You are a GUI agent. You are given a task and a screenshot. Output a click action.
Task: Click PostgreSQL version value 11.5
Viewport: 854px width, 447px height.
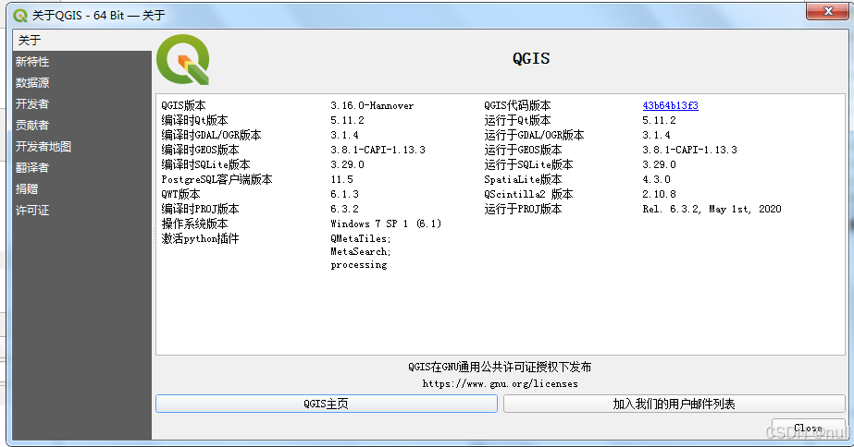pos(341,179)
